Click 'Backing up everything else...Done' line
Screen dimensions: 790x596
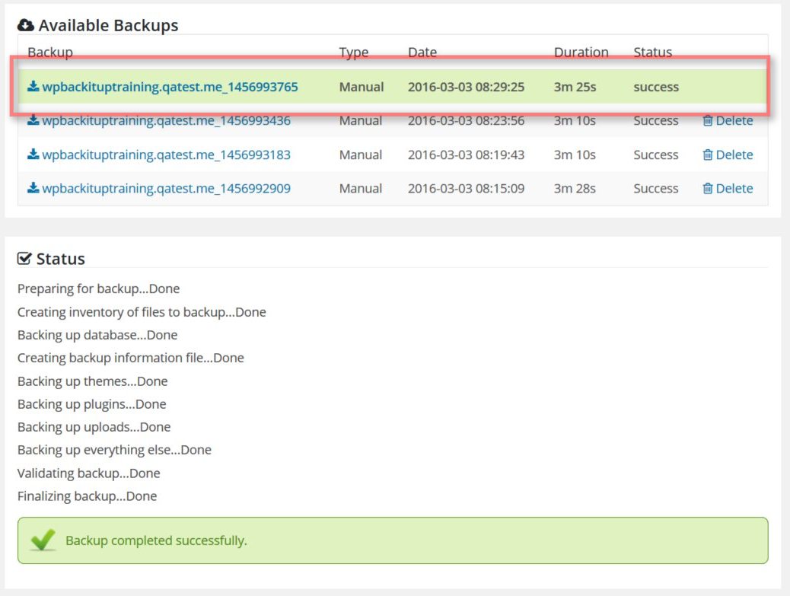(114, 450)
